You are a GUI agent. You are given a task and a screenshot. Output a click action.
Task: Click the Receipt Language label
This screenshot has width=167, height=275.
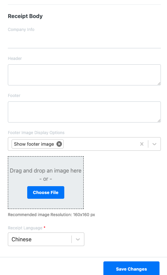(25, 228)
